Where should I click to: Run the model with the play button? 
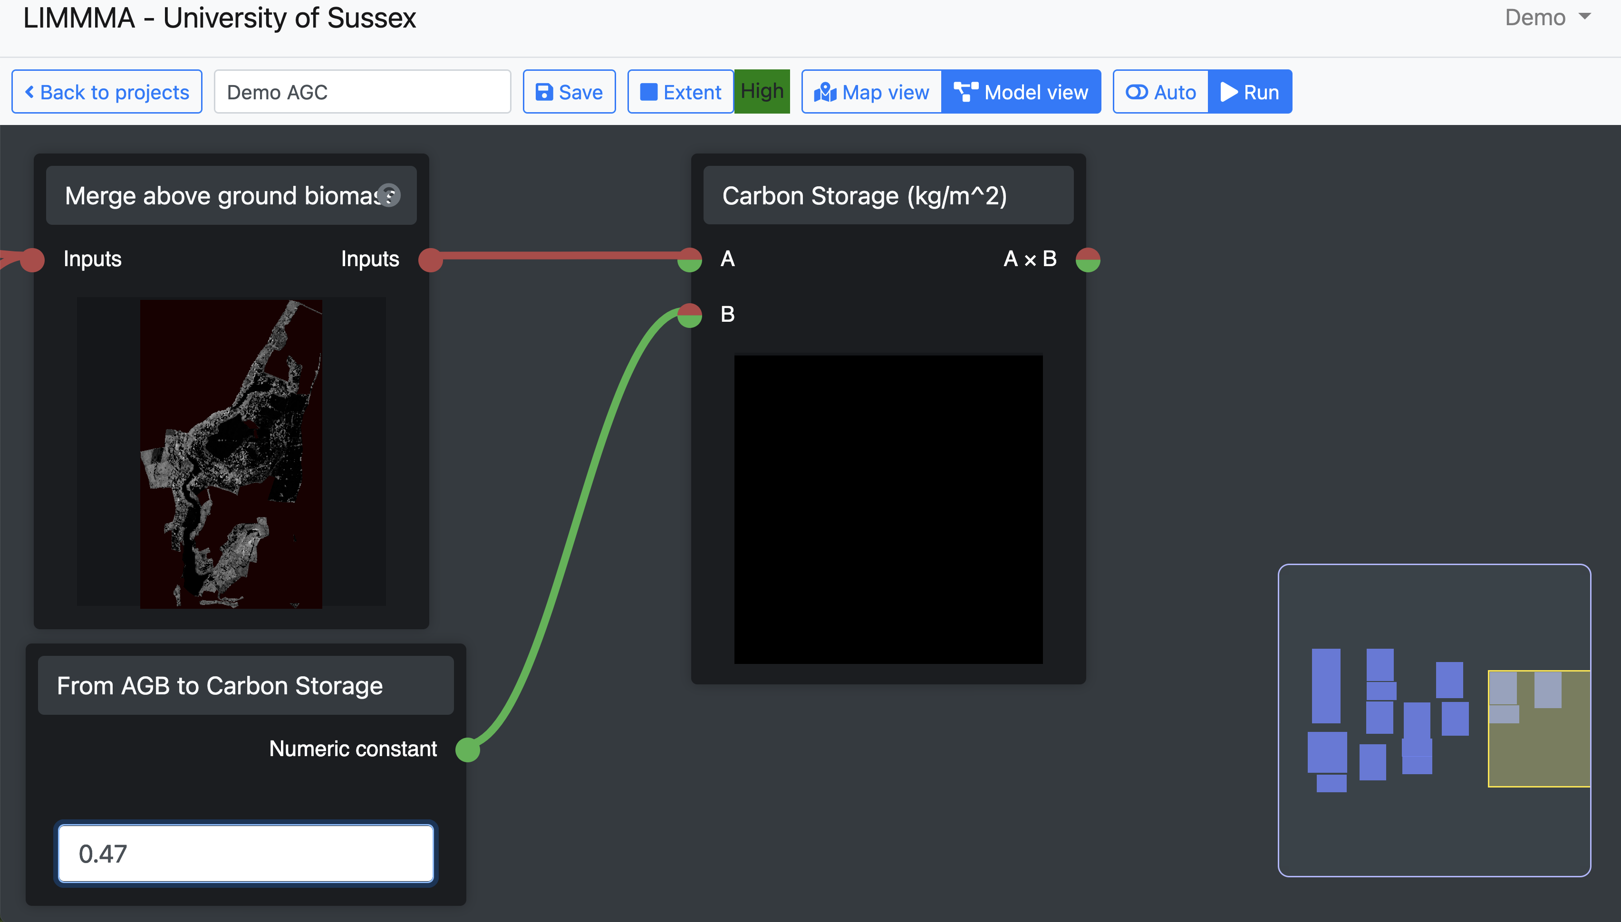pos(1249,92)
